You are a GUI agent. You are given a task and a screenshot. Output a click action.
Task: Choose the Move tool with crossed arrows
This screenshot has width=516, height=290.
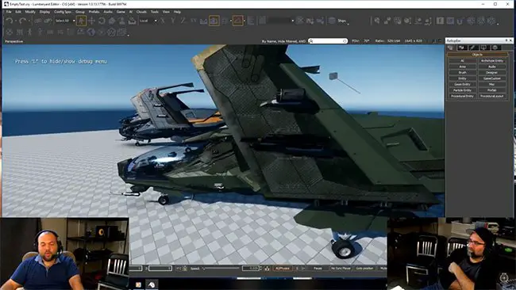(91, 21)
